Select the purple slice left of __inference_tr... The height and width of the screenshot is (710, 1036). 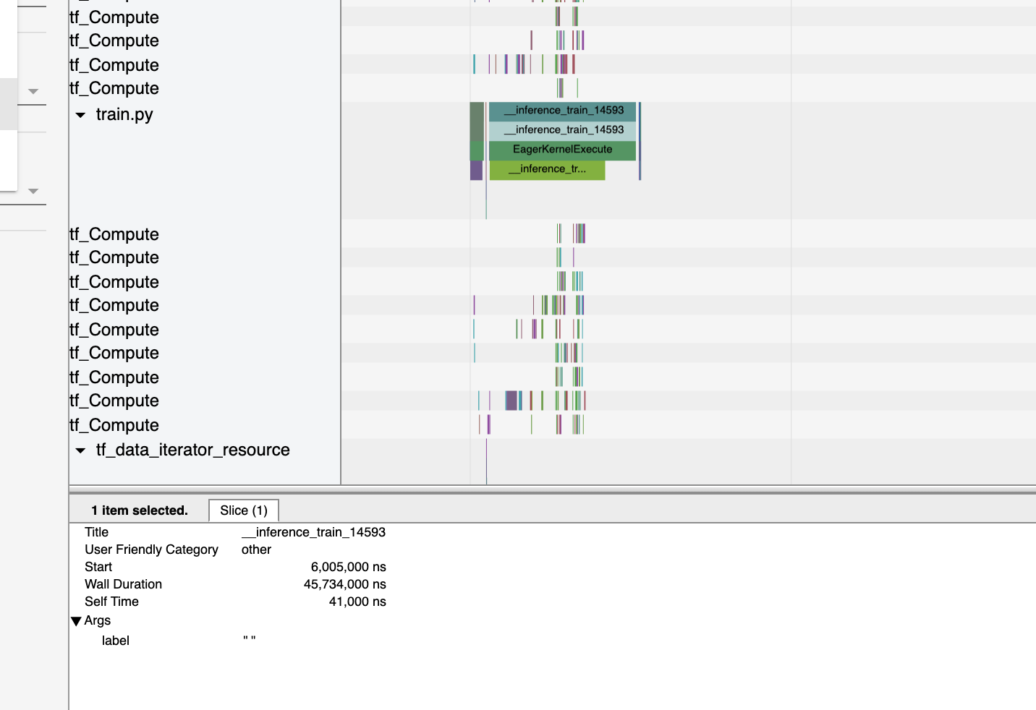477,169
